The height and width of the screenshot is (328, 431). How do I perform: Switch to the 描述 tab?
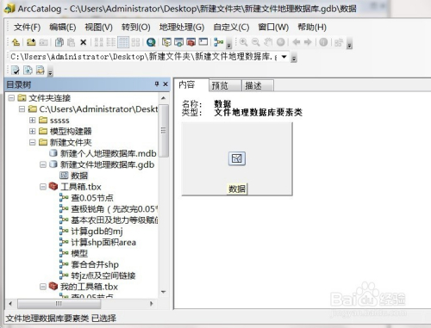[x=258, y=85]
